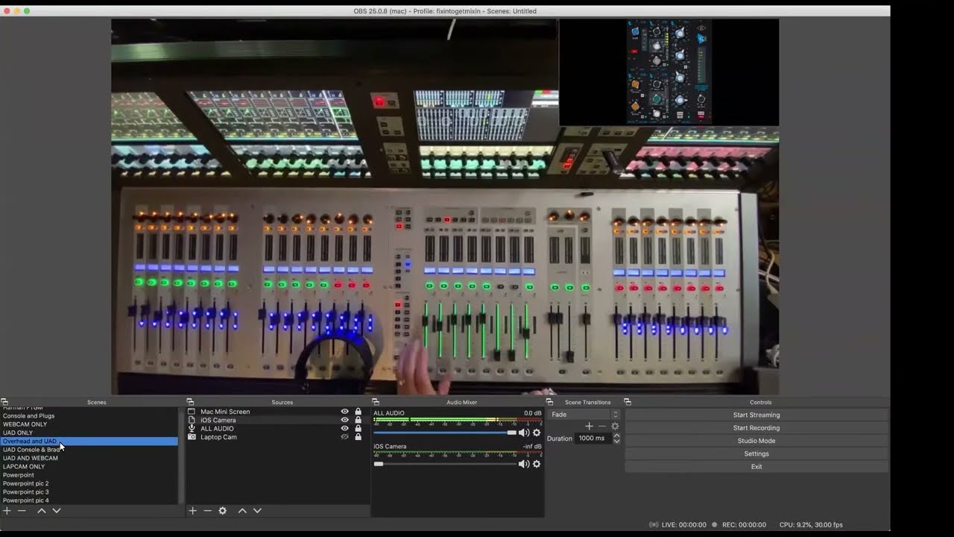Select the Console and Plugs scene
The height and width of the screenshot is (537, 954).
(28, 416)
